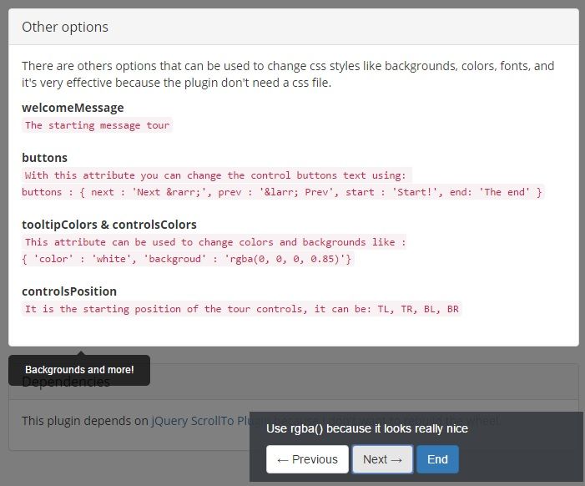
Task: Click 'The starting message tour' code snippet
Action: point(97,125)
